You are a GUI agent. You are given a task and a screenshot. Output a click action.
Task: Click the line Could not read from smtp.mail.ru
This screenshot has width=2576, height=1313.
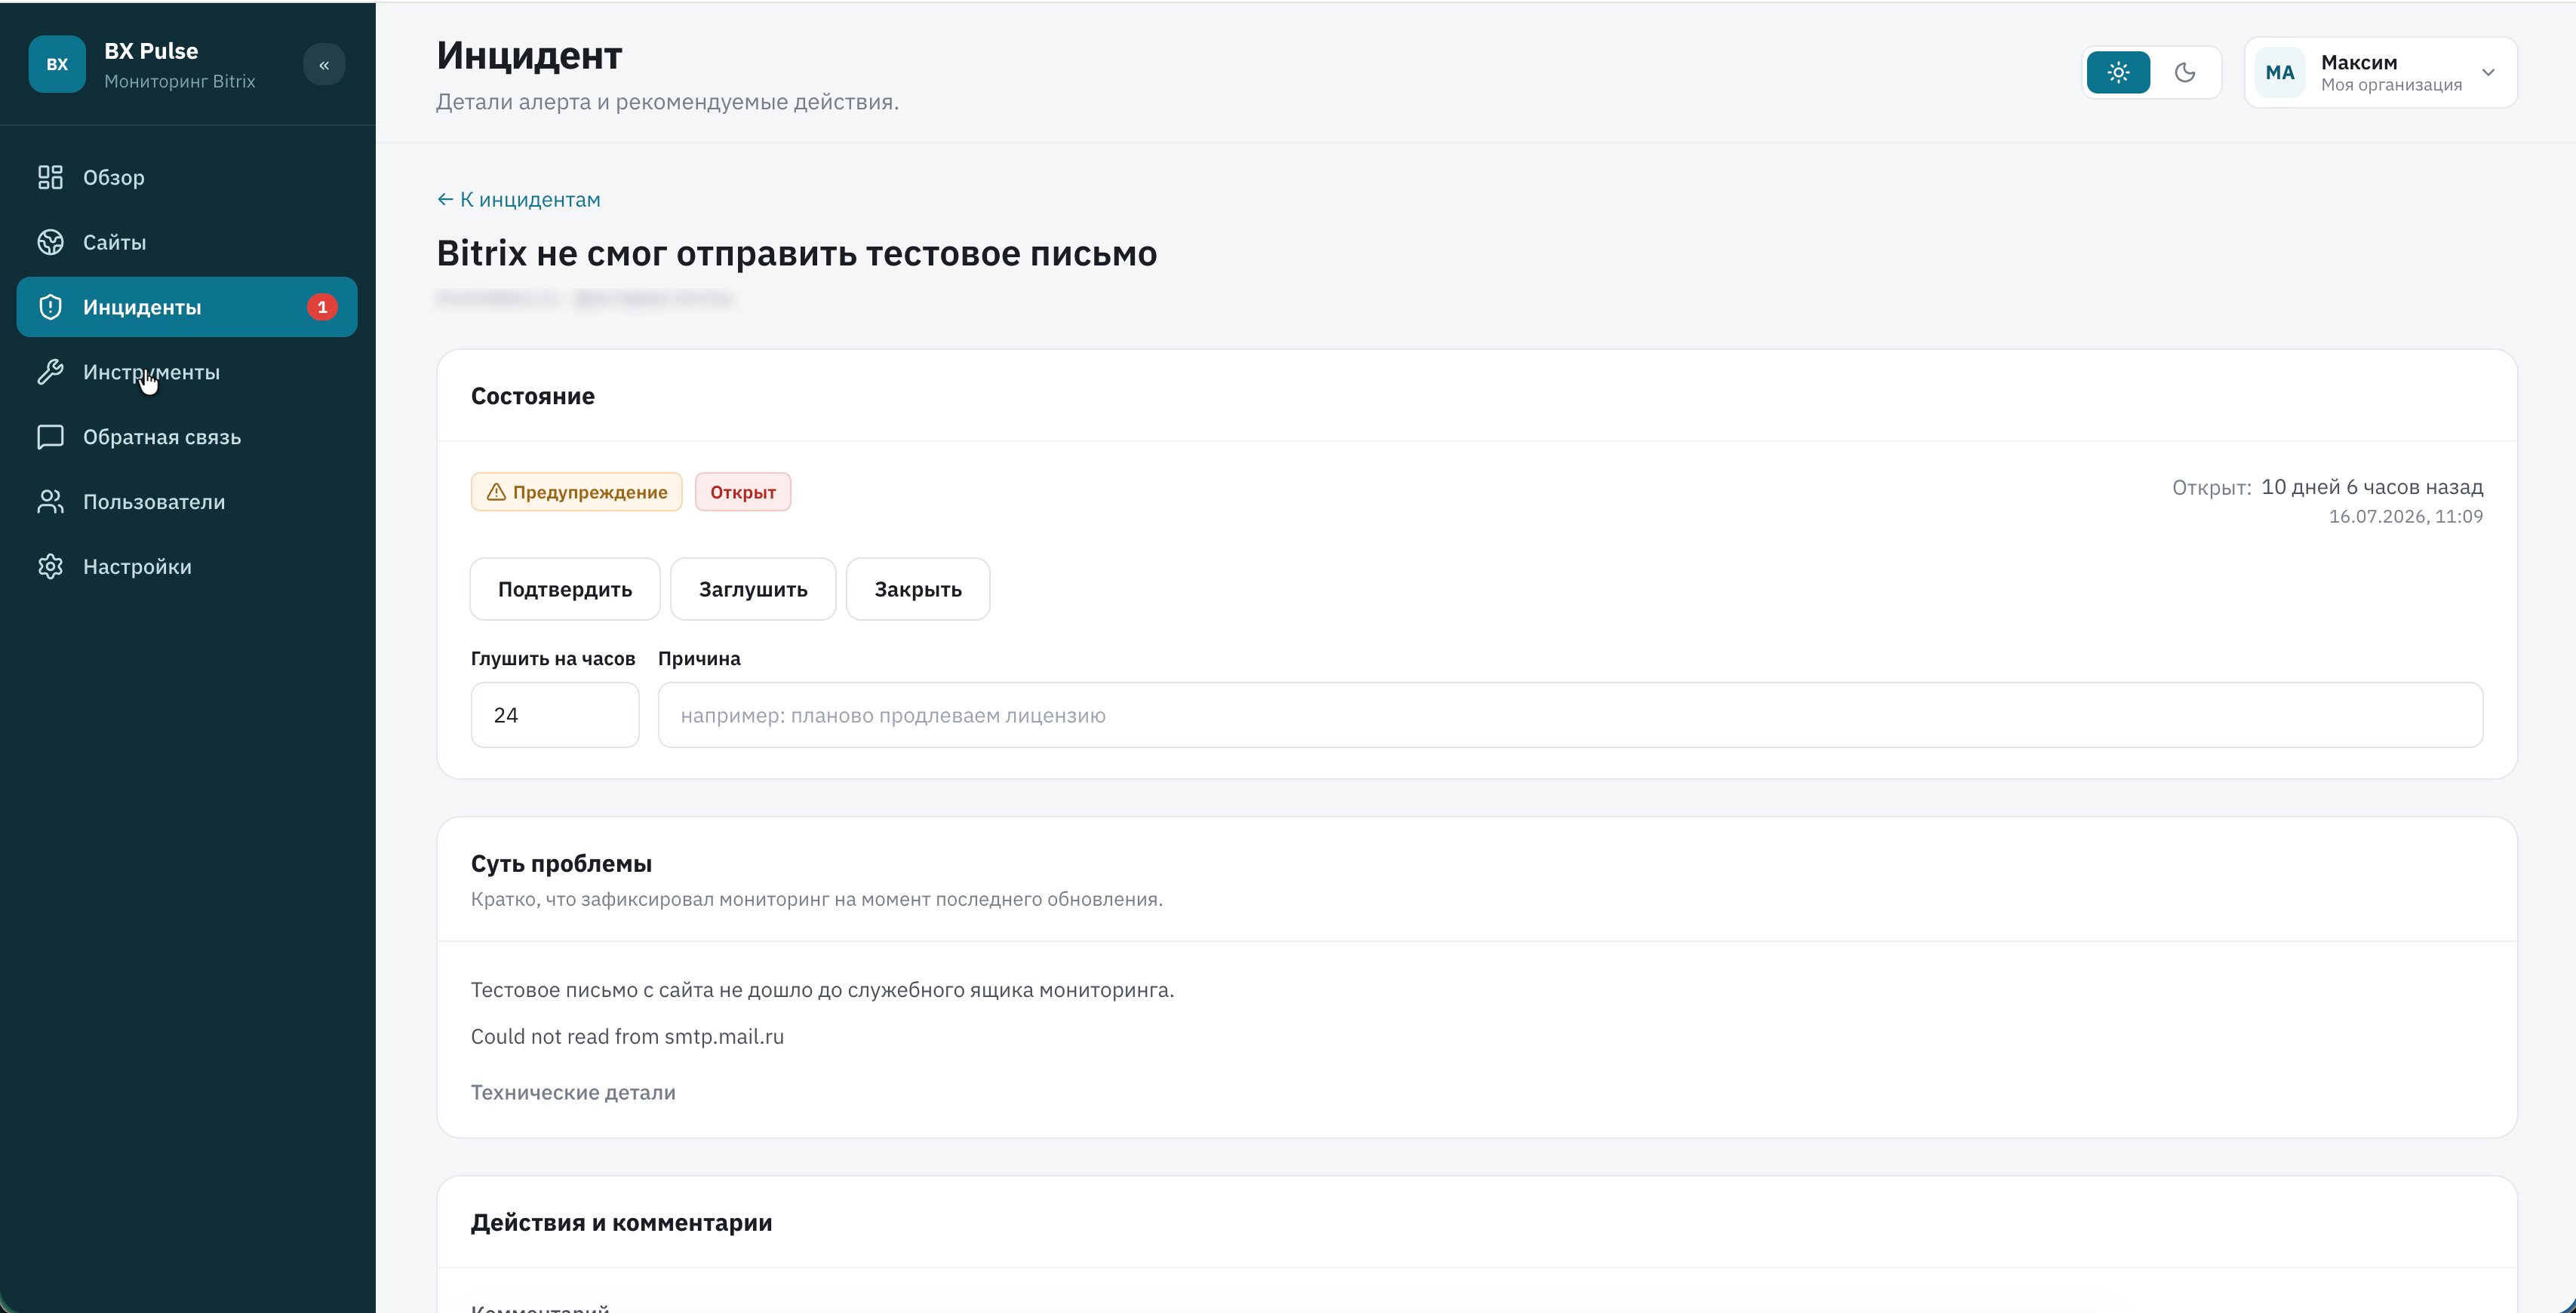point(627,1036)
